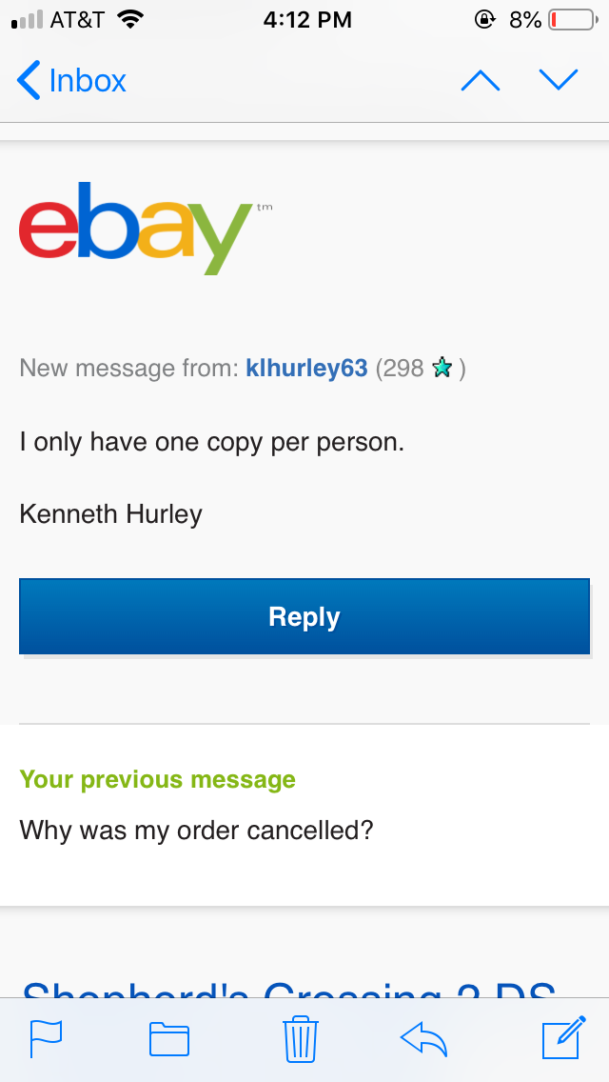
Task: Tap the 4:12 PM clock in status bar
Action: [x=307, y=20]
